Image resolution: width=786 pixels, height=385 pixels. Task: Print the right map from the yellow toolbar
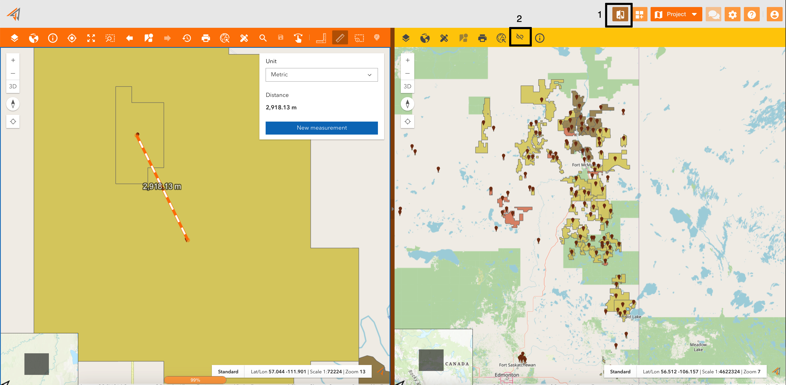[482, 38]
